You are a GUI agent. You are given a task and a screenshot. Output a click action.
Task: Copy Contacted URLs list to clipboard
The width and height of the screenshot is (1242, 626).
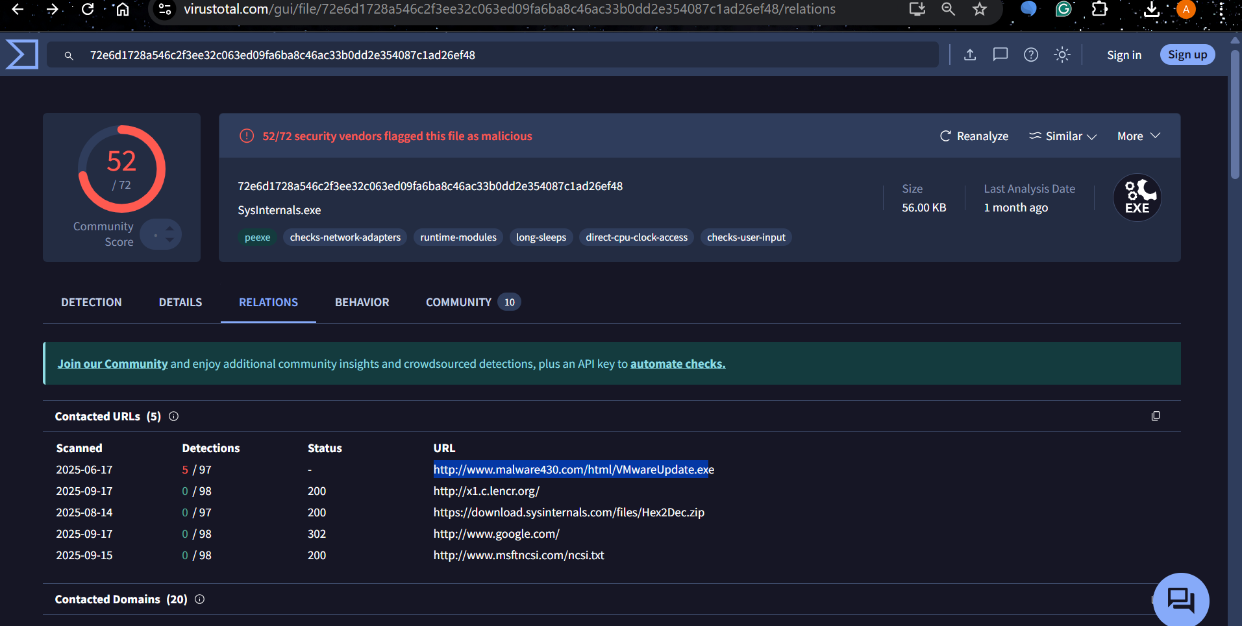coord(1156,416)
